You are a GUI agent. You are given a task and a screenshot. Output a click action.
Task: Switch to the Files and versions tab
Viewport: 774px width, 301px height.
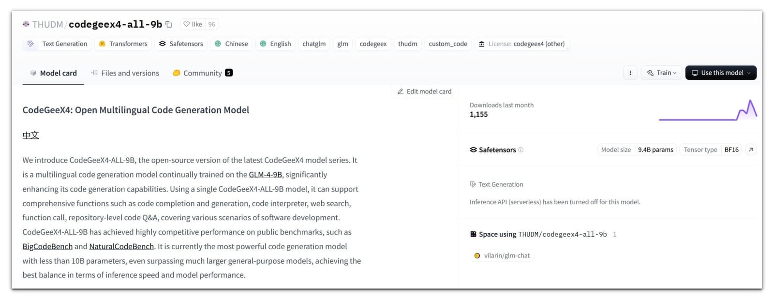click(x=130, y=73)
